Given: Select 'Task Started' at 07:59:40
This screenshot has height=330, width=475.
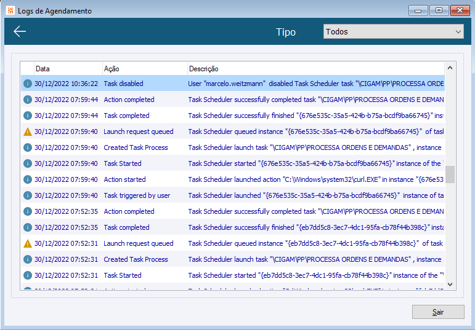Looking at the screenshot, I should (123, 163).
